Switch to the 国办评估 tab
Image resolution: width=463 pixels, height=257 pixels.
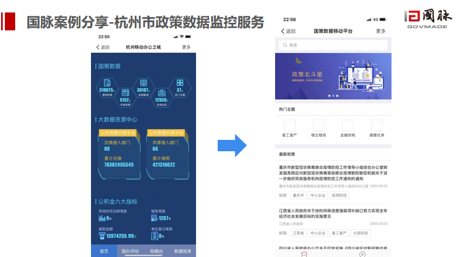(130, 251)
